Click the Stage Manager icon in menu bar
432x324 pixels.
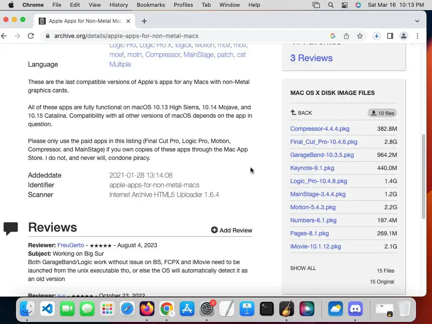[316, 5]
